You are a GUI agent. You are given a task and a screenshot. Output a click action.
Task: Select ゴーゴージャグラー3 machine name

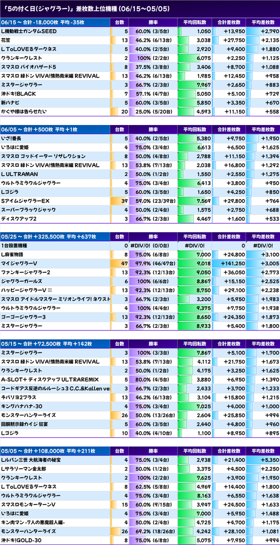tap(24, 317)
